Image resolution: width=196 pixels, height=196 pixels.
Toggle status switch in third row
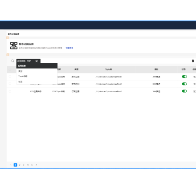[x=184, y=91]
